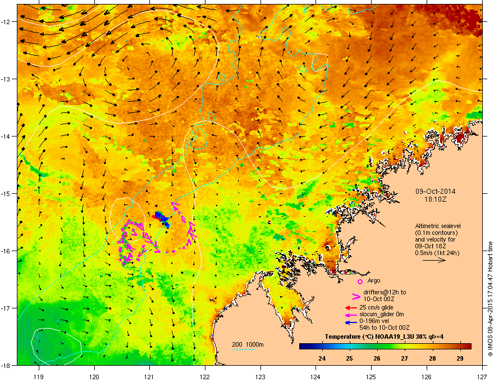Click the 54h to 10-Oct 00Z text

pos(385,328)
